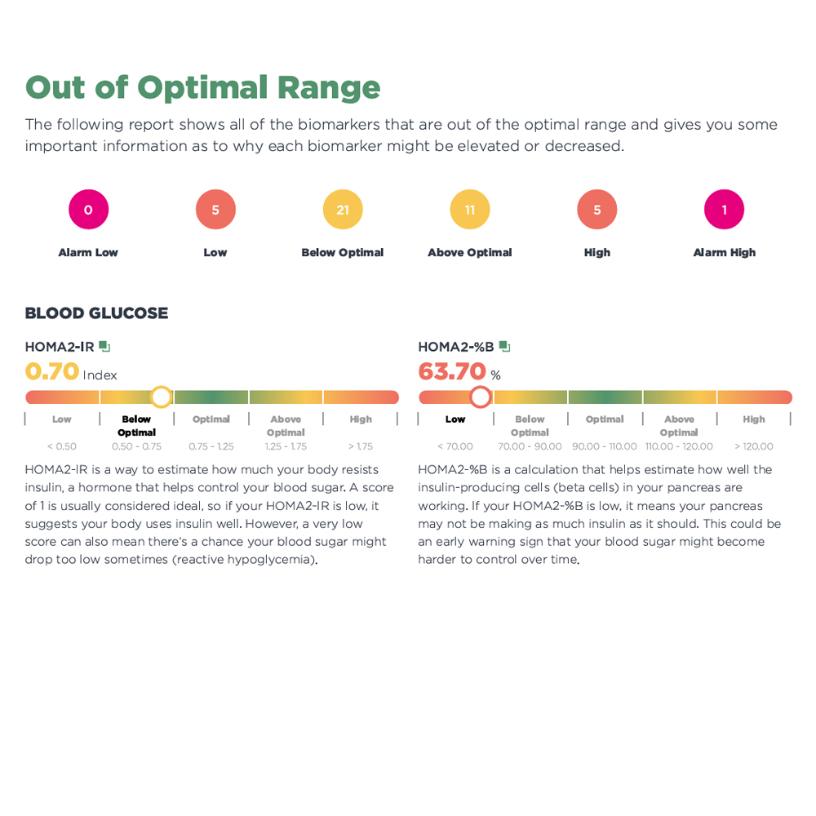Click the Alarm High circle showing 1

click(724, 210)
